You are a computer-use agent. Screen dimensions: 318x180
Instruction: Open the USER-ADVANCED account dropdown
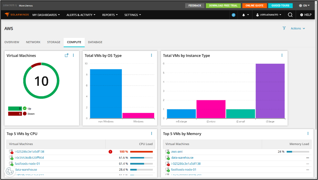tap(269, 15)
